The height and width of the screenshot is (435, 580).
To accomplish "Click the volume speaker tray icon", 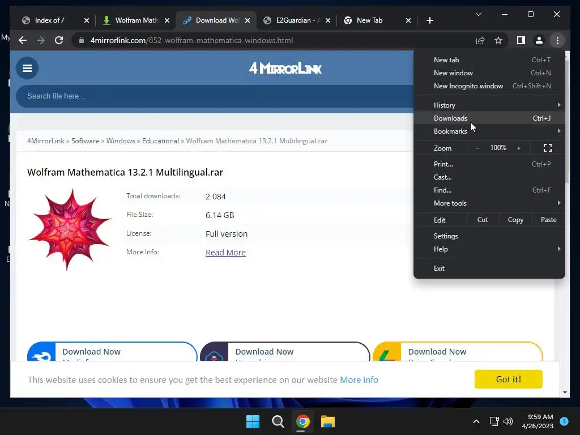I will point(508,421).
